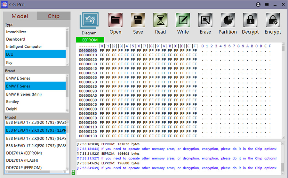Screen dimensions: 288x178
Task: Click the Encrypt padlock gear icon
Action: 273,21
